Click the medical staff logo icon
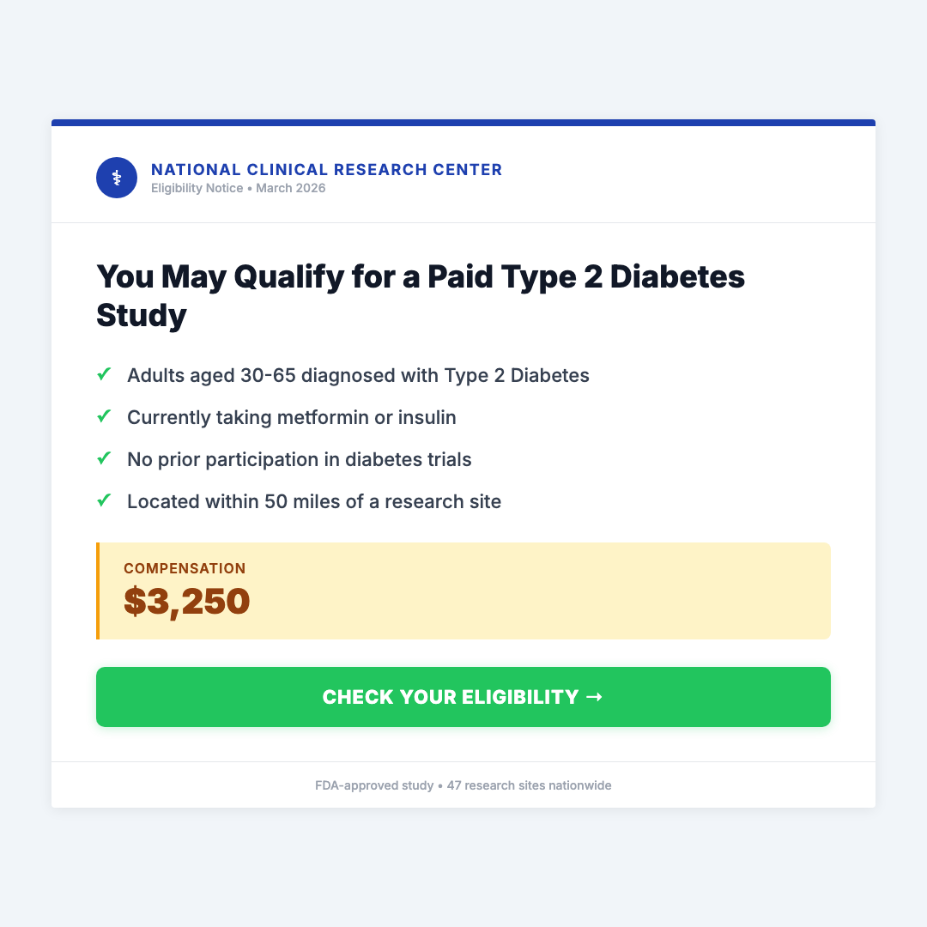Image resolution: width=927 pixels, height=927 pixels. pos(117,178)
